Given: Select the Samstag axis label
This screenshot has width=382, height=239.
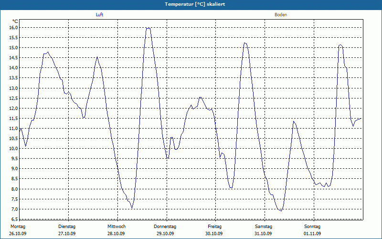Looking at the screenshot, I should pos(264,227).
